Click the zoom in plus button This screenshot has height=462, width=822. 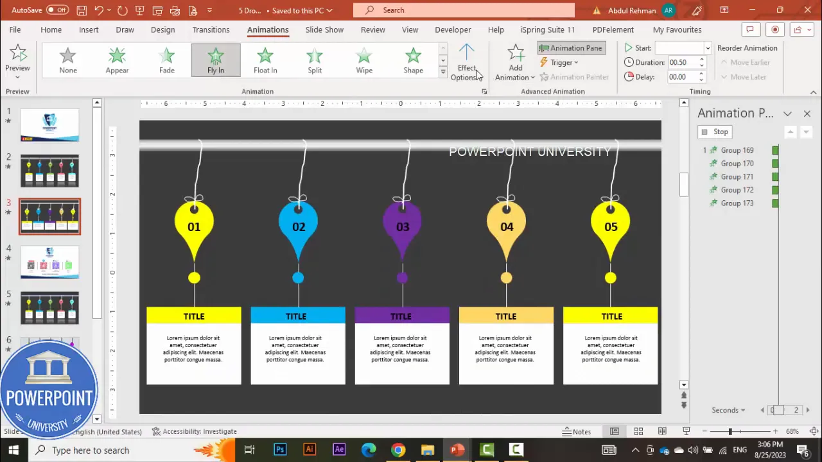(x=775, y=431)
